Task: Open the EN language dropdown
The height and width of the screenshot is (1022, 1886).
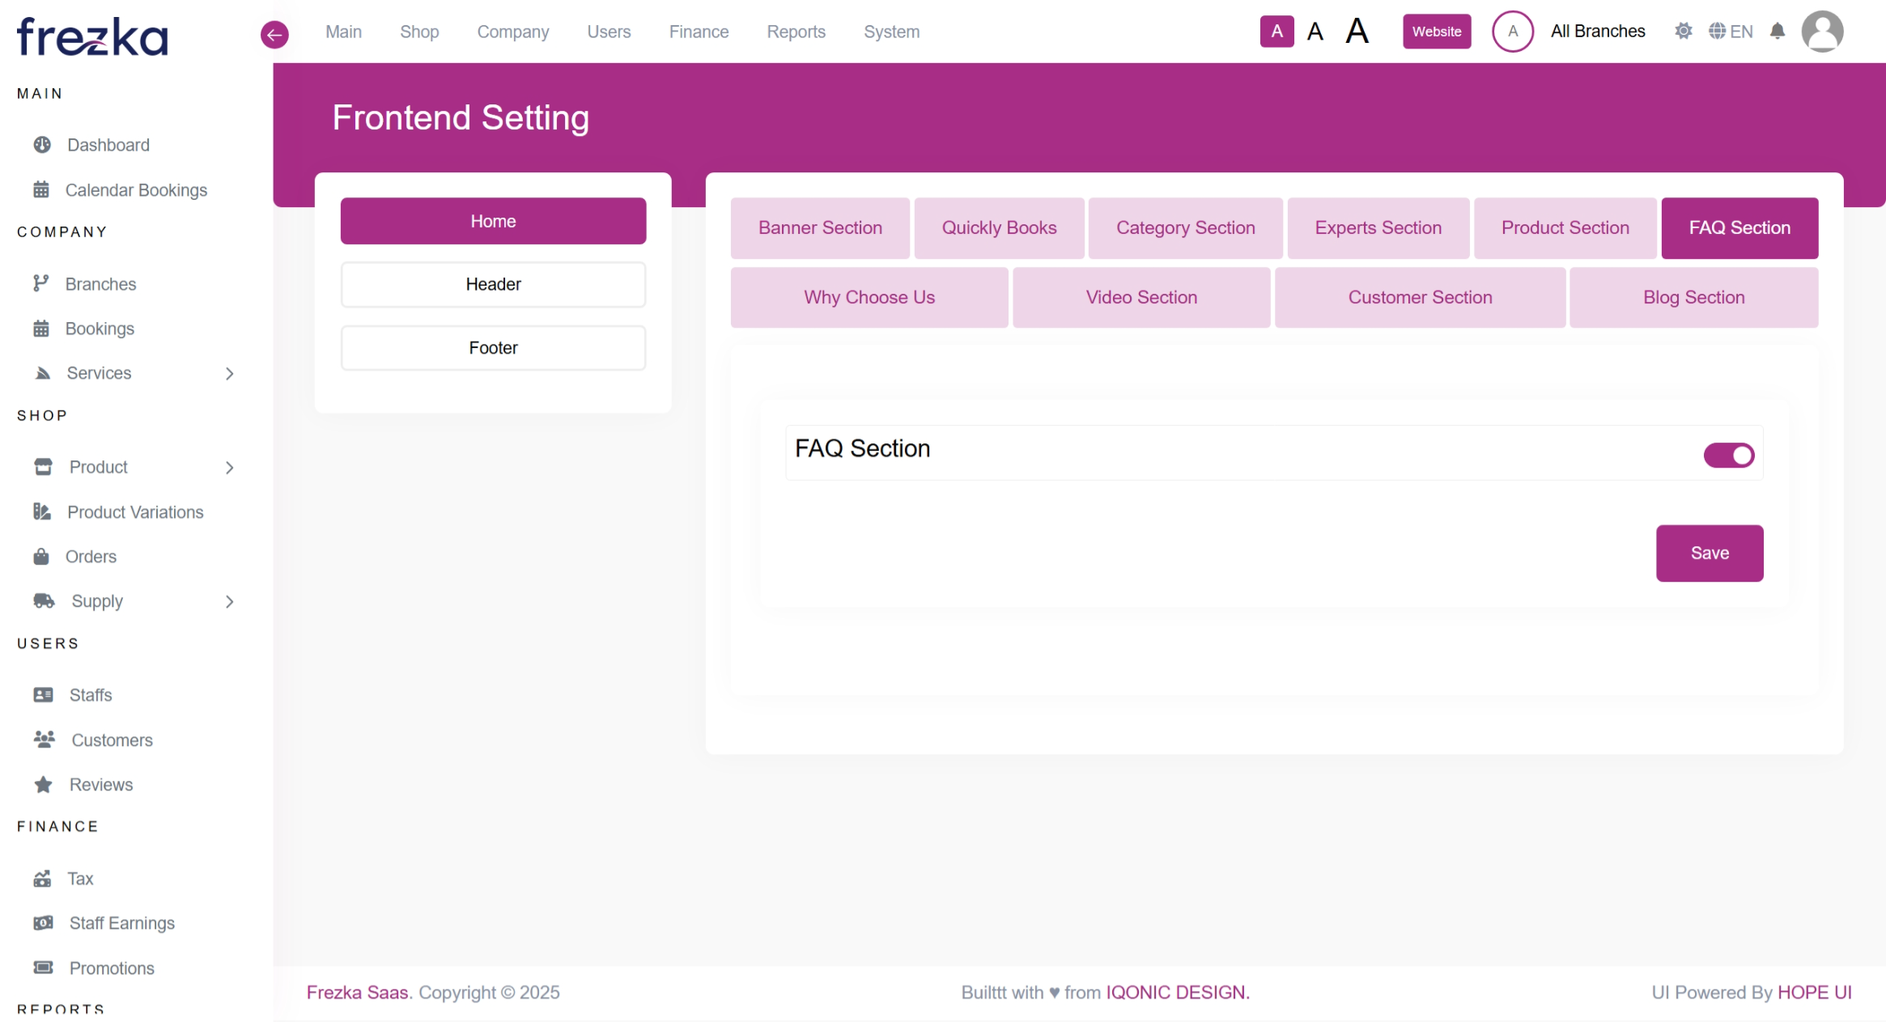Action: click(x=1731, y=32)
